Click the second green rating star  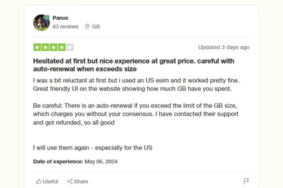pyautogui.click(x=45, y=47)
